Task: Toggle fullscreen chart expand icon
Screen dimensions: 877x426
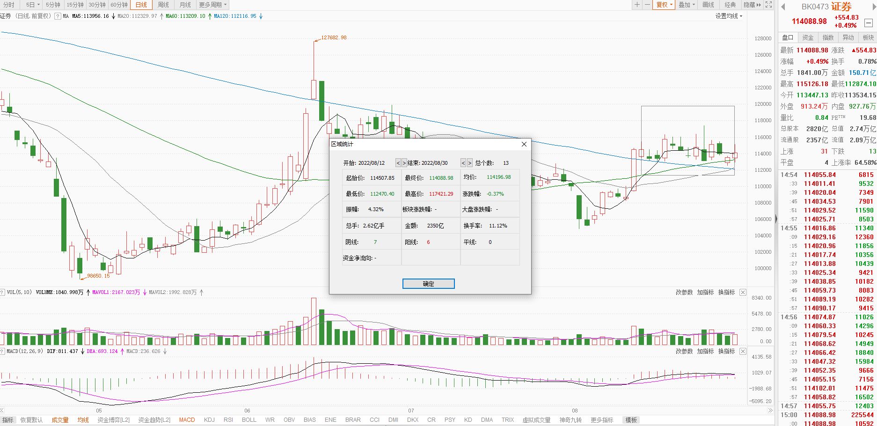Action: [x=768, y=5]
